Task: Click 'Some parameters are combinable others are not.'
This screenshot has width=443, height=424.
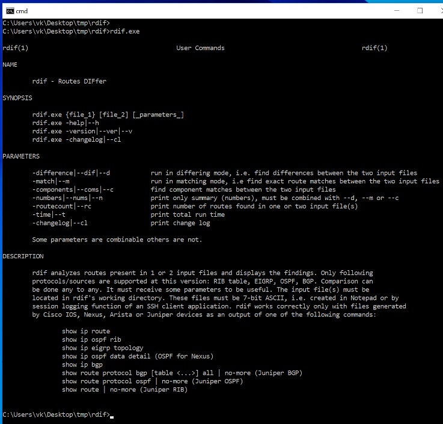Action: pyautogui.click(x=117, y=240)
